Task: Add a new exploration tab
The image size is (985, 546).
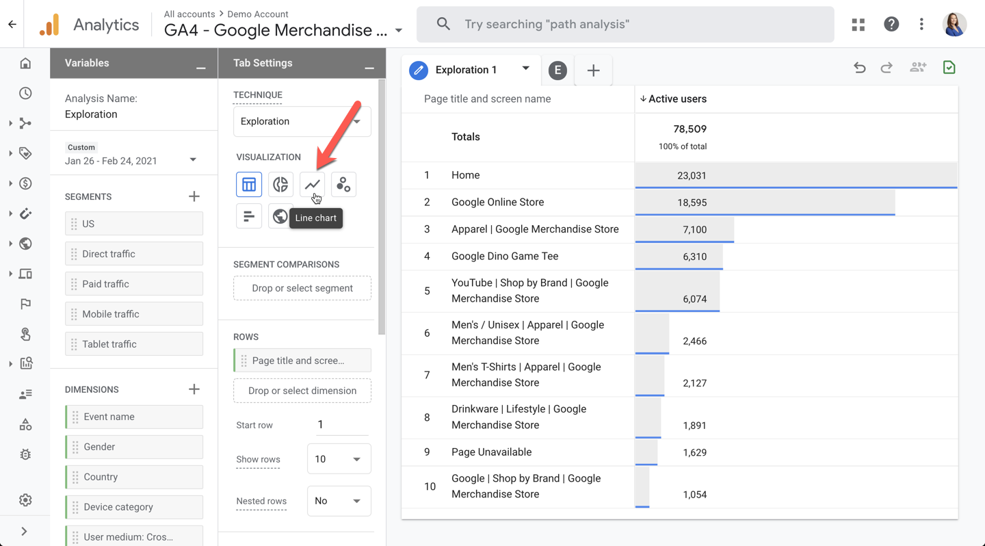Action: (593, 70)
